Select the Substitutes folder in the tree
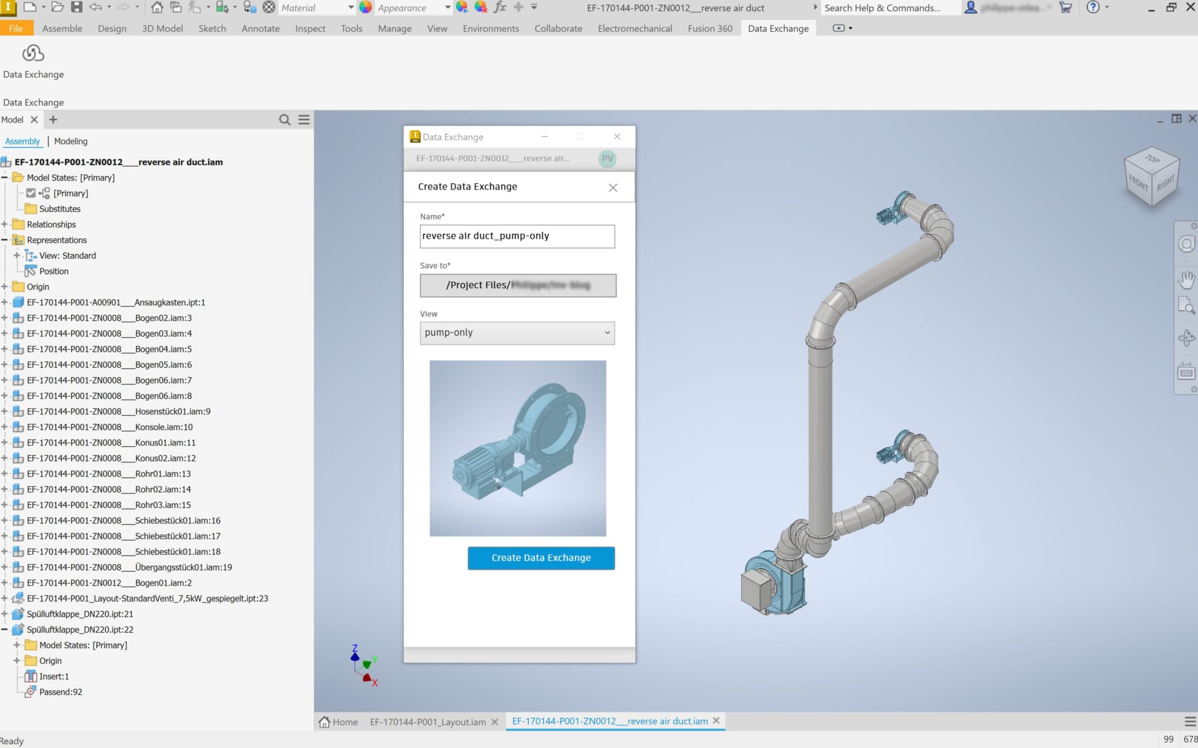The height and width of the screenshot is (748, 1198). click(60, 209)
